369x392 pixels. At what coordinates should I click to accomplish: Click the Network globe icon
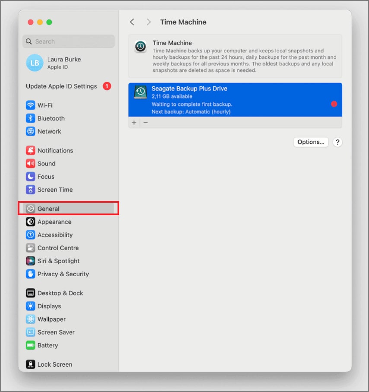[30, 131]
